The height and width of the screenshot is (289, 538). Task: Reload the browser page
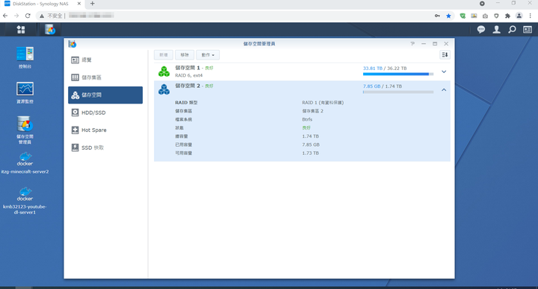pos(28,16)
